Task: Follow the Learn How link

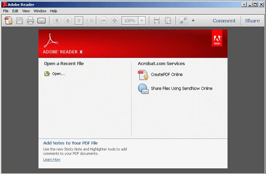Action: [52, 159]
